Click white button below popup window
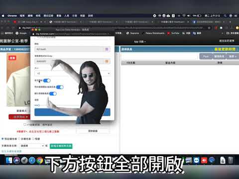The height and width of the screenshot is (179, 239). (x=93, y=131)
